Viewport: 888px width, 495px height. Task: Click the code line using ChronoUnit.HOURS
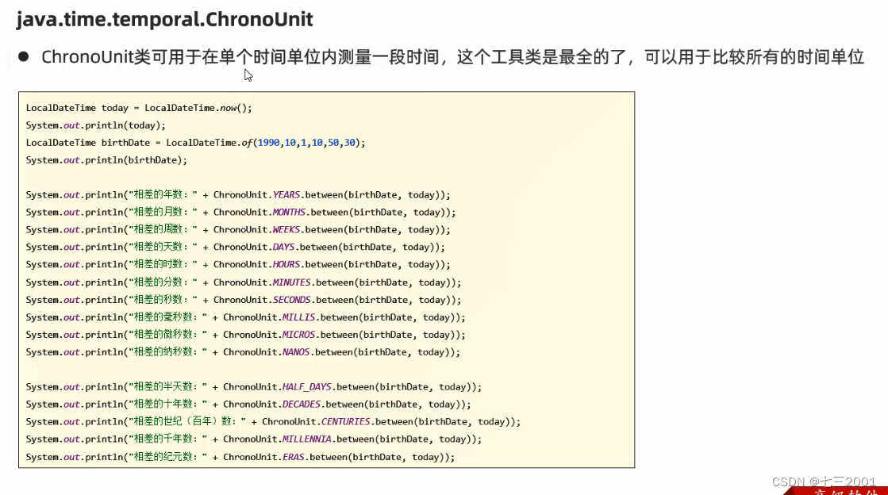238,264
